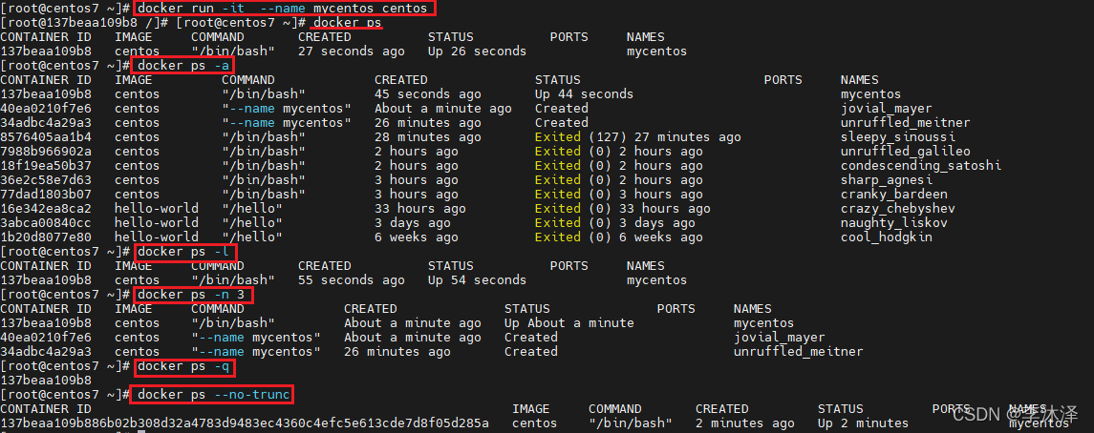The image size is (1094, 433).
Task: Click the container name naughty_liskov
Action: [x=894, y=223]
